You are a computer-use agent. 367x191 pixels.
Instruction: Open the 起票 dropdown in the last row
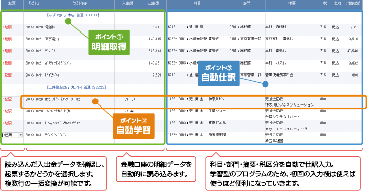(20, 135)
